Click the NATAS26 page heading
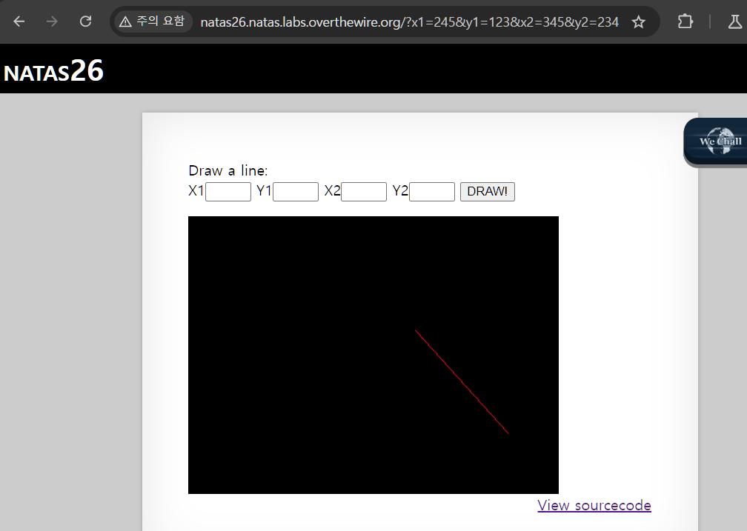Screen dimensions: 747x531 [x=53, y=71]
